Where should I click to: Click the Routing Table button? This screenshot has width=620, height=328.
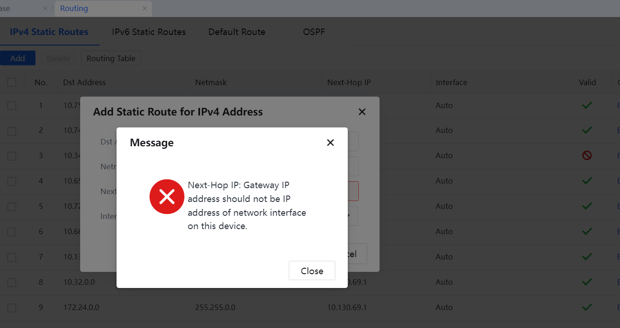(111, 58)
